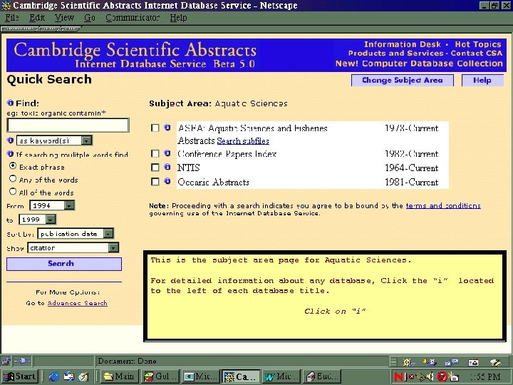Click the connection status icon in status bar
Viewport: 513px width, 385px height.
(x=22, y=361)
